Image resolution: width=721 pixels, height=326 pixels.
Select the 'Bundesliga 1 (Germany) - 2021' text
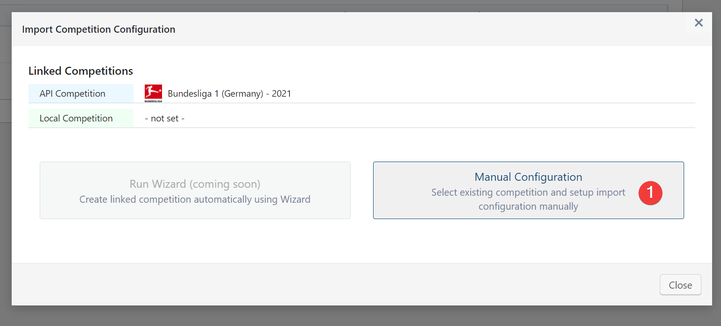coord(229,93)
